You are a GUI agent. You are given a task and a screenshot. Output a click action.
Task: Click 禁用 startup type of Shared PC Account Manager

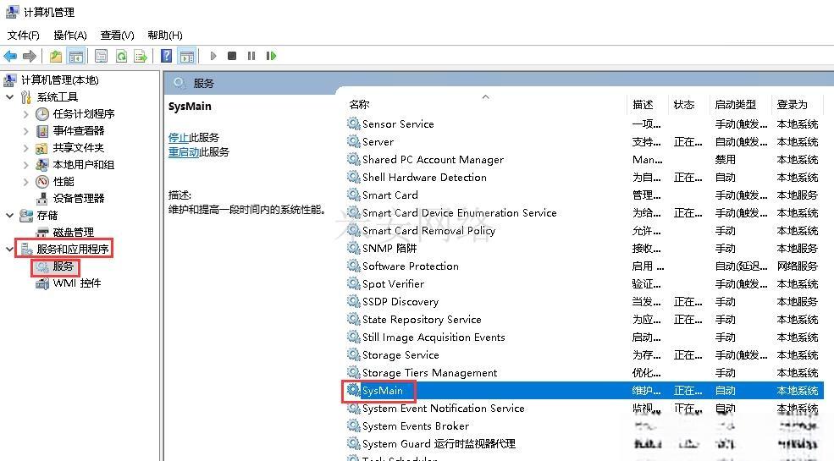click(726, 159)
